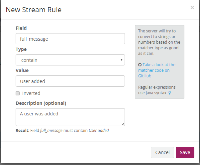
Task: Click the "Type" label above the dropdown
Action: (x=21, y=49)
